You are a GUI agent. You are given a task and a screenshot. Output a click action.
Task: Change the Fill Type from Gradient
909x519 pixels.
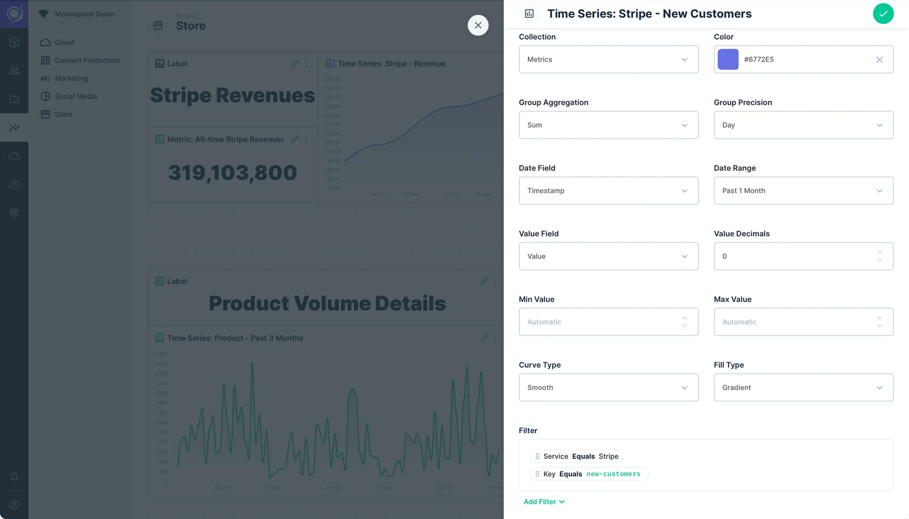(803, 387)
